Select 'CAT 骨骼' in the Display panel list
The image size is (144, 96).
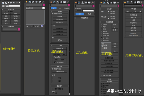click(x=104, y=48)
